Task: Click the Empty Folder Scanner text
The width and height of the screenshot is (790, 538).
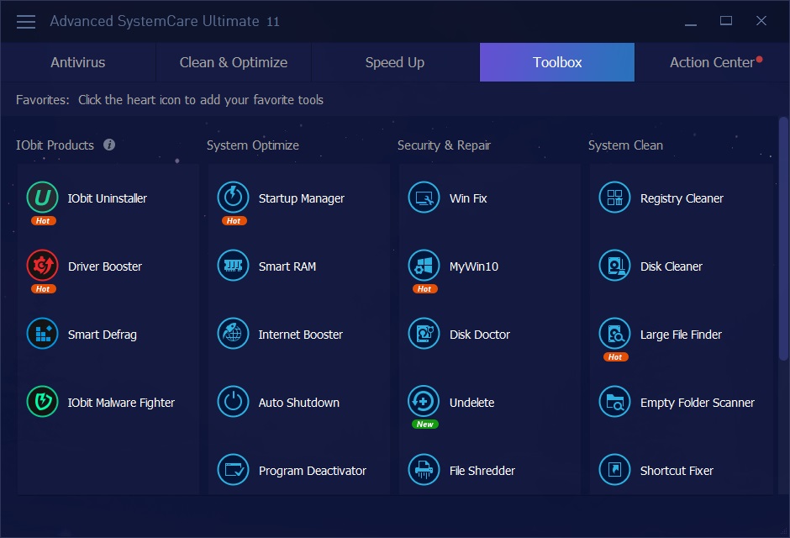Action: point(698,403)
